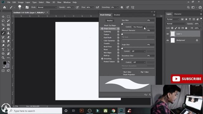Switch to the Brushes tab

point(117,15)
